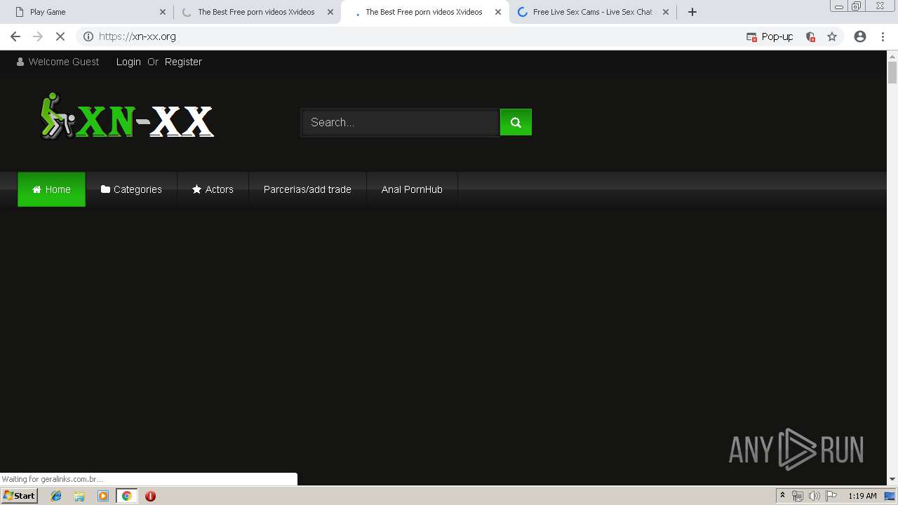Click the network tray icon
The width and height of the screenshot is (898, 505).
click(798, 496)
